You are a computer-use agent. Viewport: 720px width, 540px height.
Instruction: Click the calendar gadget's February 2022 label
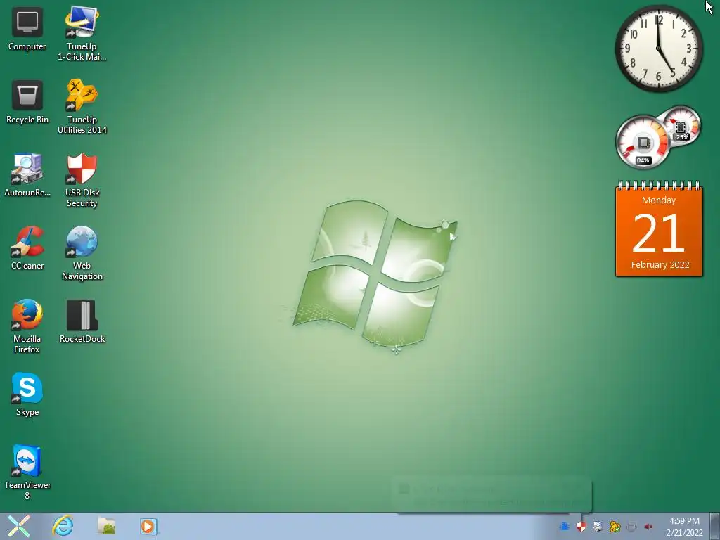tap(660, 264)
